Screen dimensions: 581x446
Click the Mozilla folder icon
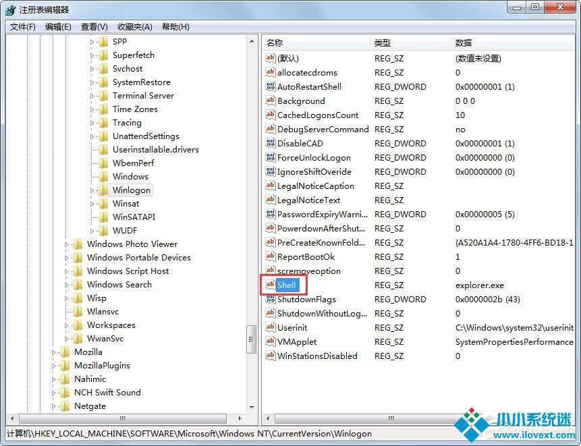(65, 352)
